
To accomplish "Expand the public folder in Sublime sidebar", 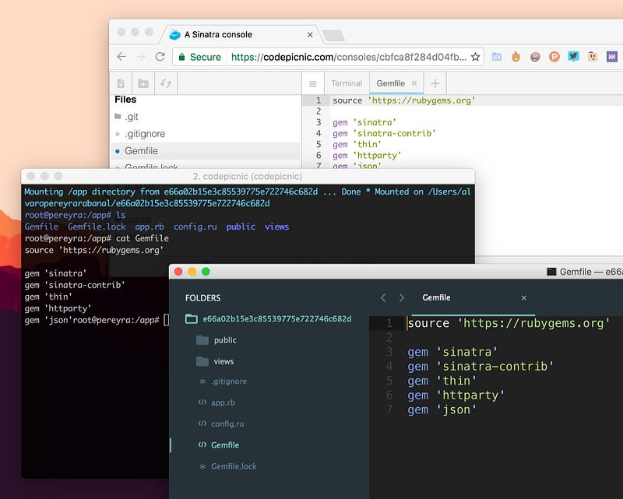I will click(224, 340).
